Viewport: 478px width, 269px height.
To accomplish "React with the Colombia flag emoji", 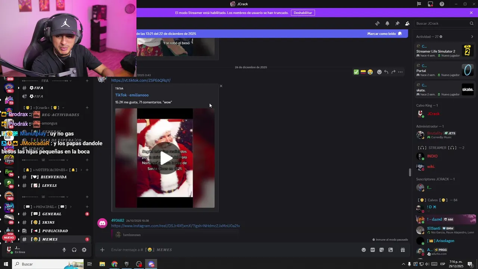I will coord(363,72).
